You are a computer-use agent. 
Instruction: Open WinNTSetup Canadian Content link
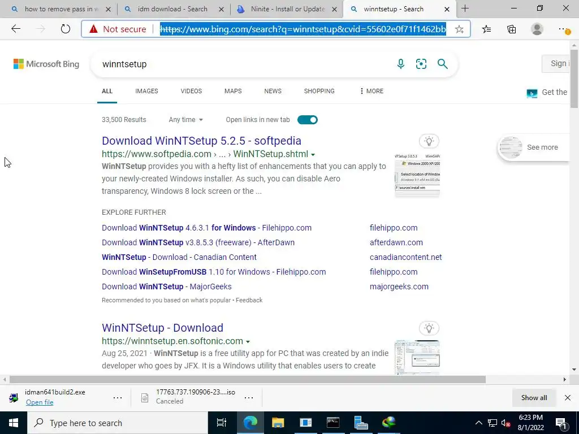(x=179, y=257)
